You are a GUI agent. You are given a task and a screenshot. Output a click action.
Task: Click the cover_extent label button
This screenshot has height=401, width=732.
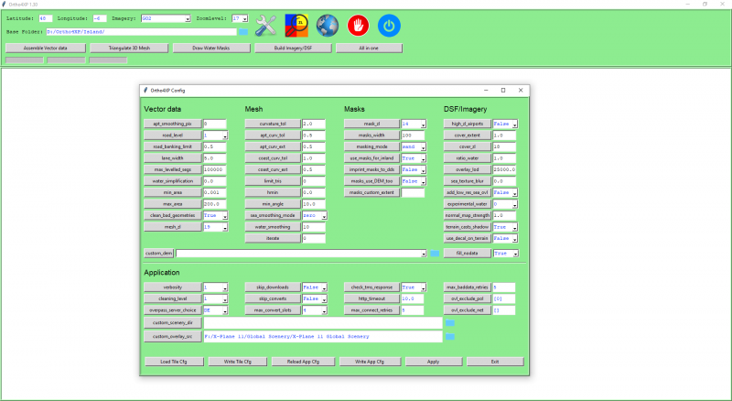468,135
